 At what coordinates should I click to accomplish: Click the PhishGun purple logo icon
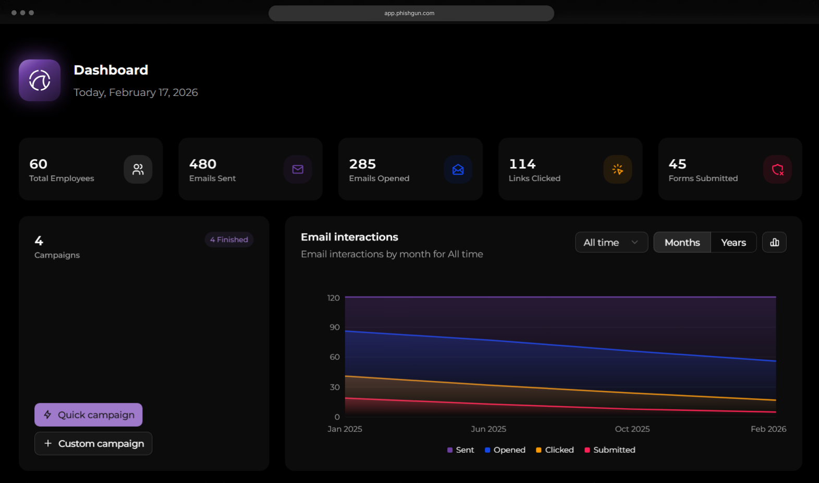pyautogui.click(x=40, y=80)
